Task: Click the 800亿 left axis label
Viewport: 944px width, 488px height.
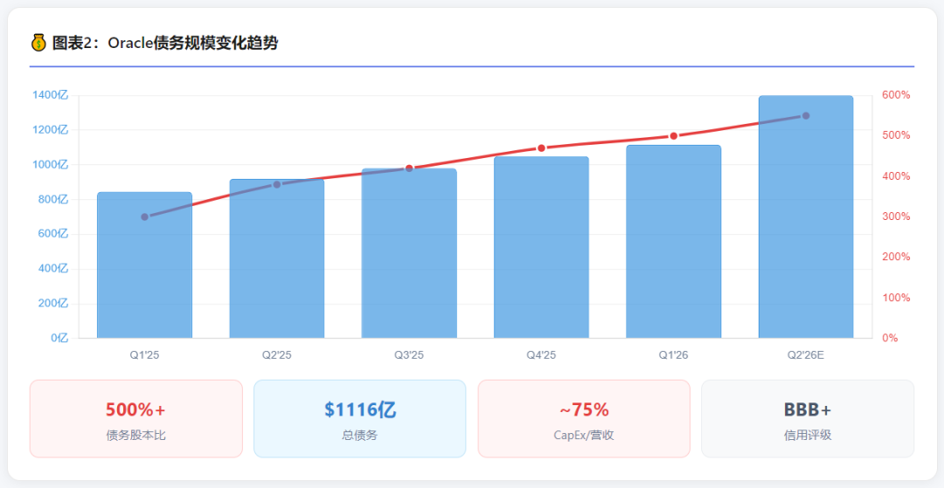Action: [53, 200]
